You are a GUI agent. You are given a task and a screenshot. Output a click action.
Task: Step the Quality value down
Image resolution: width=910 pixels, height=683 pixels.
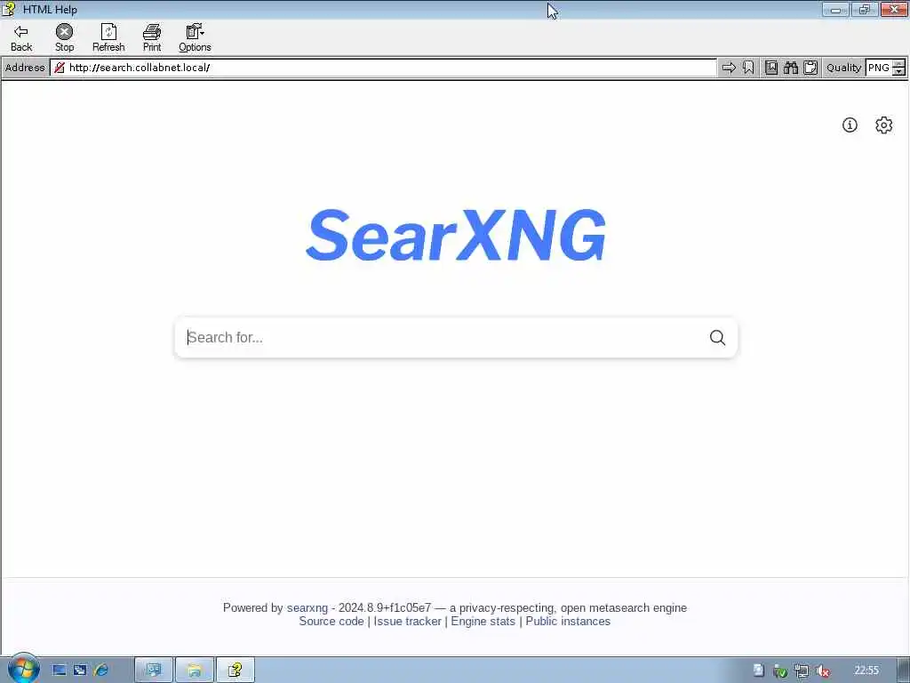tap(899, 72)
